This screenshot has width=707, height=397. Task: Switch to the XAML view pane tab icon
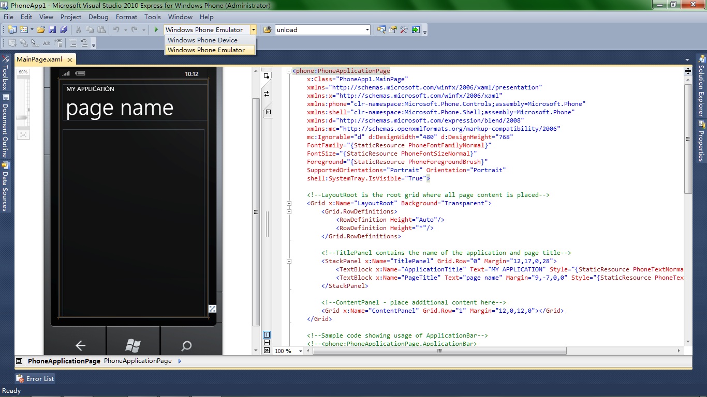(x=268, y=111)
